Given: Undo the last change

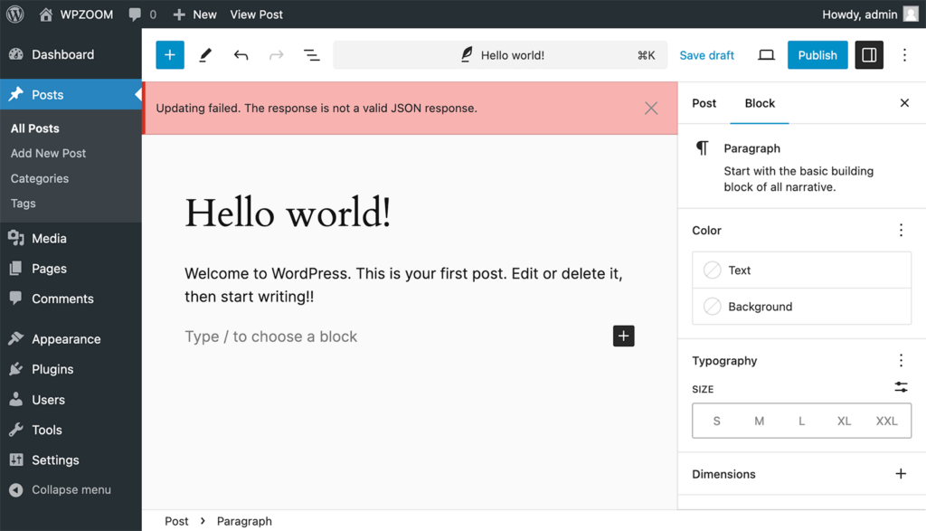Looking at the screenshot, I should [x=241, y=55].
